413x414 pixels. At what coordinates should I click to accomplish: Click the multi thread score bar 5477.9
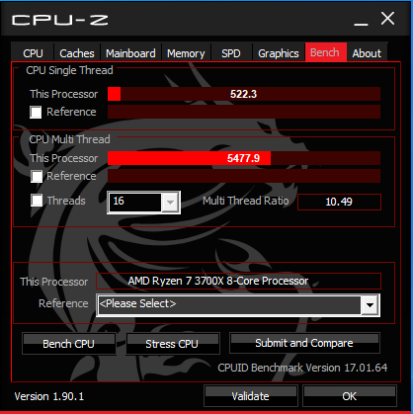pyautogui.click(x=244, y=158)
